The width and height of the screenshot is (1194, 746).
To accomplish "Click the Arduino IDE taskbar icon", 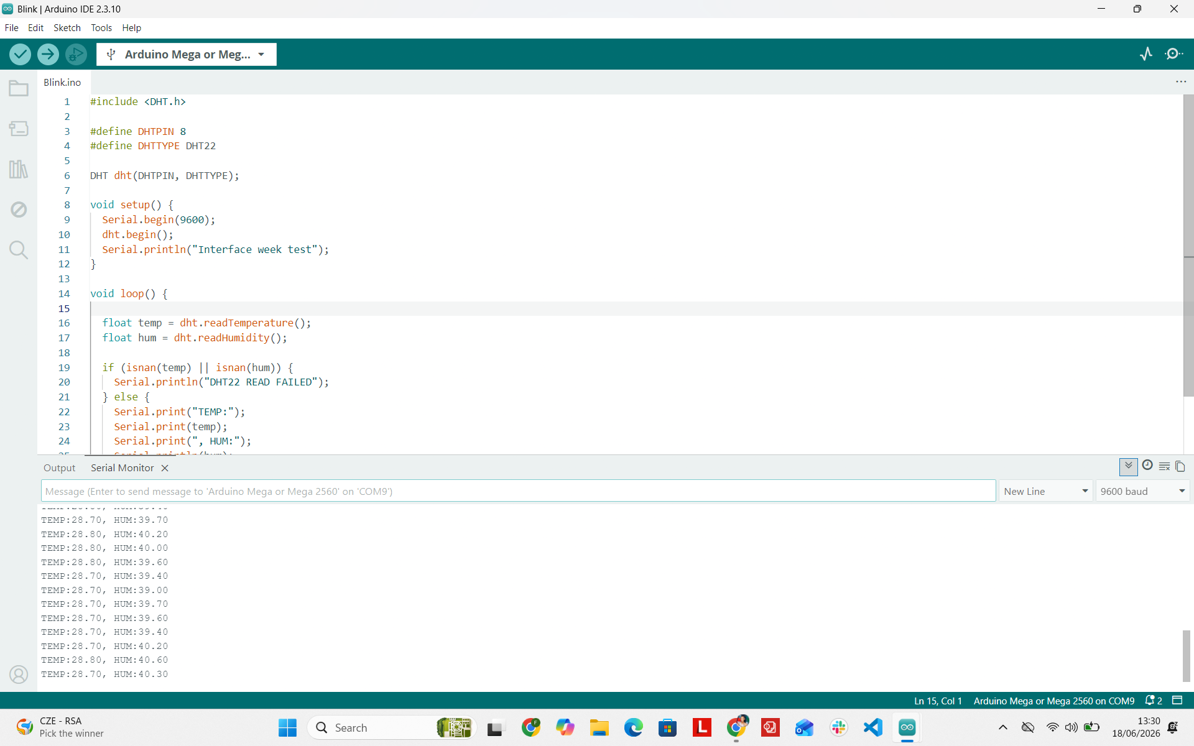I will click(x=907, y=727).
